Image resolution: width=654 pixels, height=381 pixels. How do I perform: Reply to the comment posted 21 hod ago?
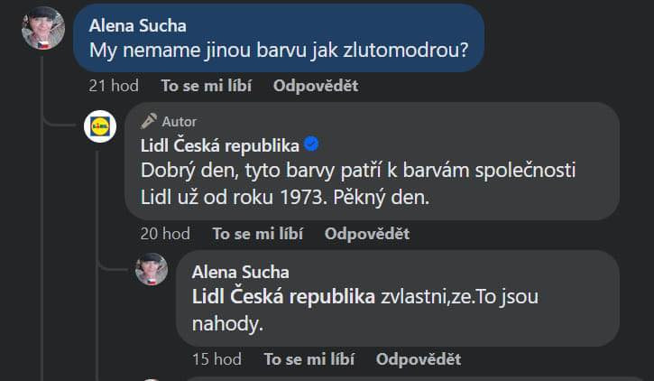point(316,86)
